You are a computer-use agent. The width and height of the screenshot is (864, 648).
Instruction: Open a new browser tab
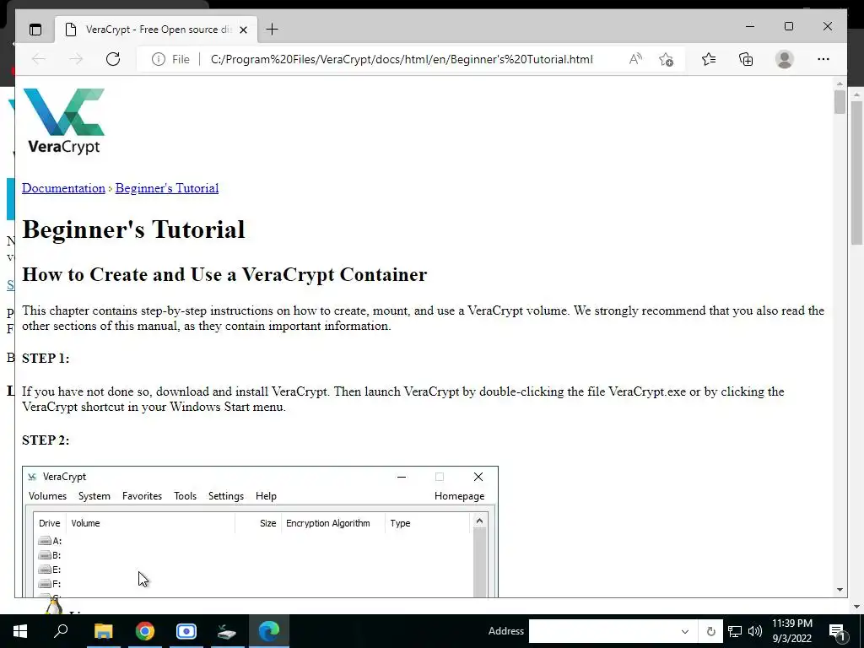coord(272,30)
